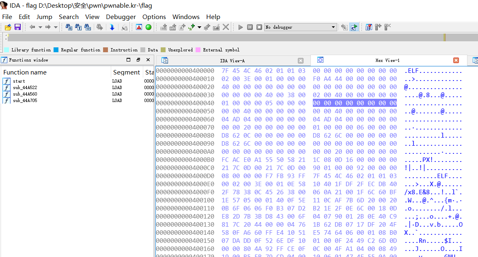Click the asterisk array icon
This screenshot has width=478, height=257.
click(x=207, y=27)
